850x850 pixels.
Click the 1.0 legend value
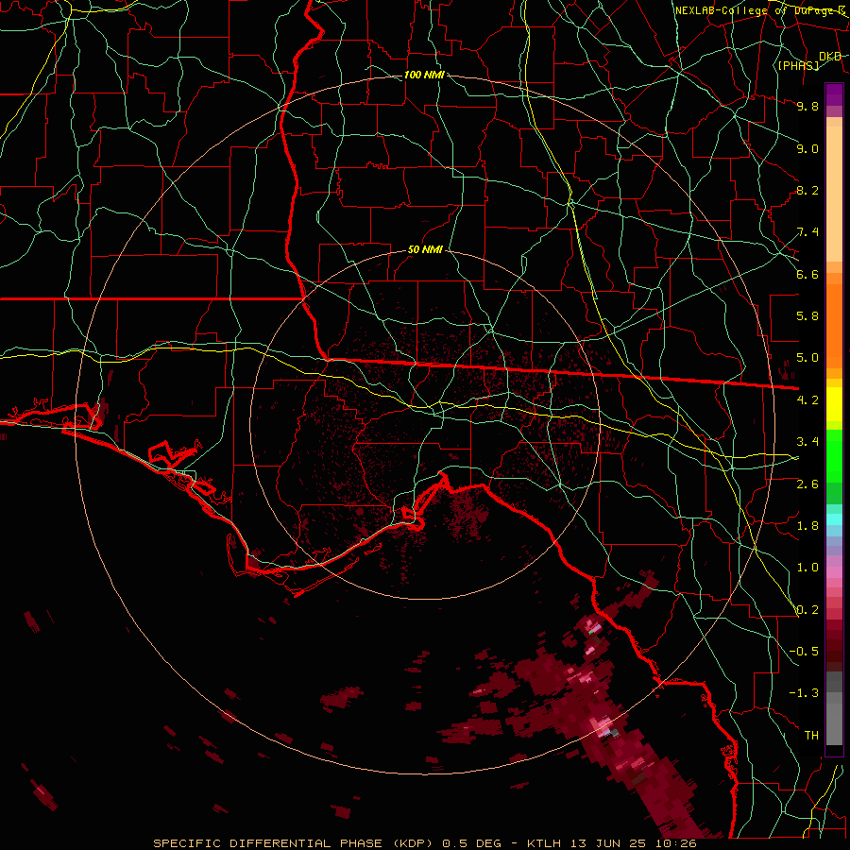(x=807, y=568)
